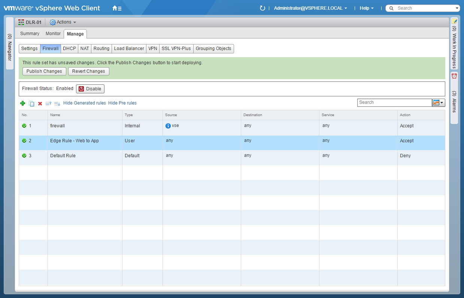Move the selected rule down
The width and height of the screenshot is (464, 298).
57,103
